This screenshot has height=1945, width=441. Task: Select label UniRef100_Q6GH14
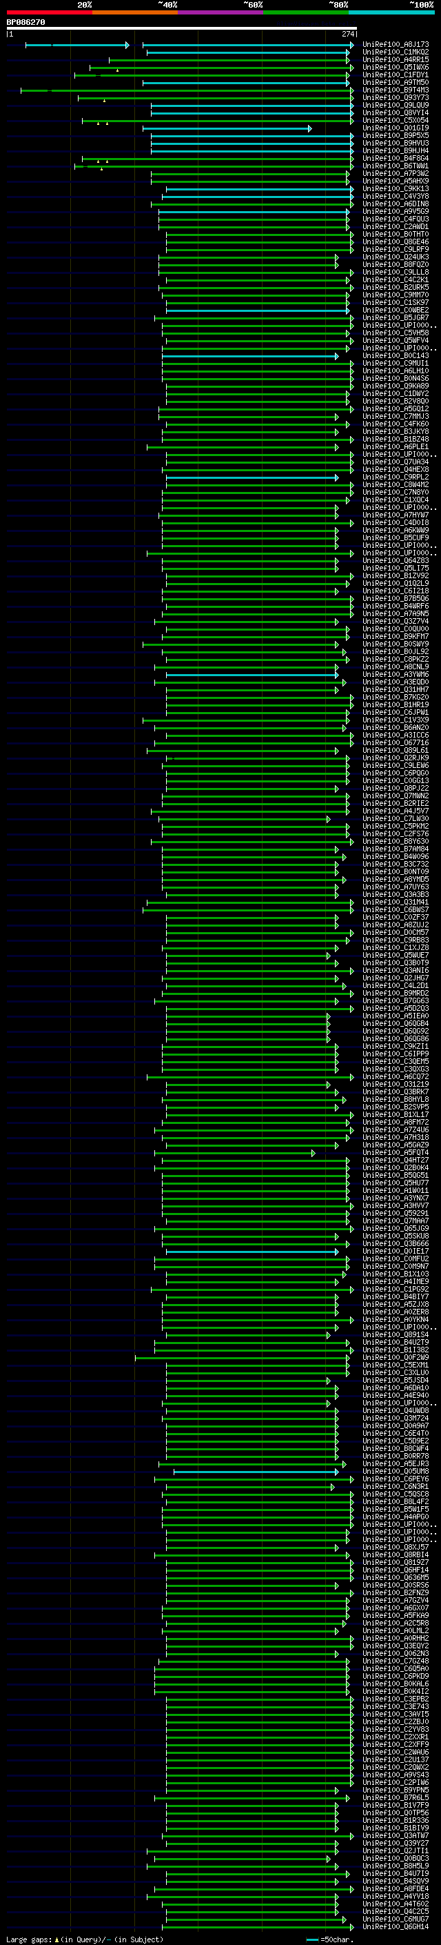pos(396,1927)
